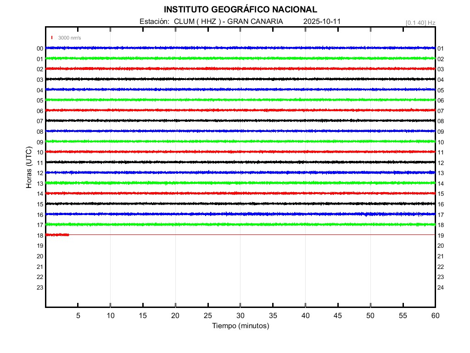This screenshot has height=353, width=470.
Task: Click the green seismic trace for hour 01
Action: click(x=240, y=58)
